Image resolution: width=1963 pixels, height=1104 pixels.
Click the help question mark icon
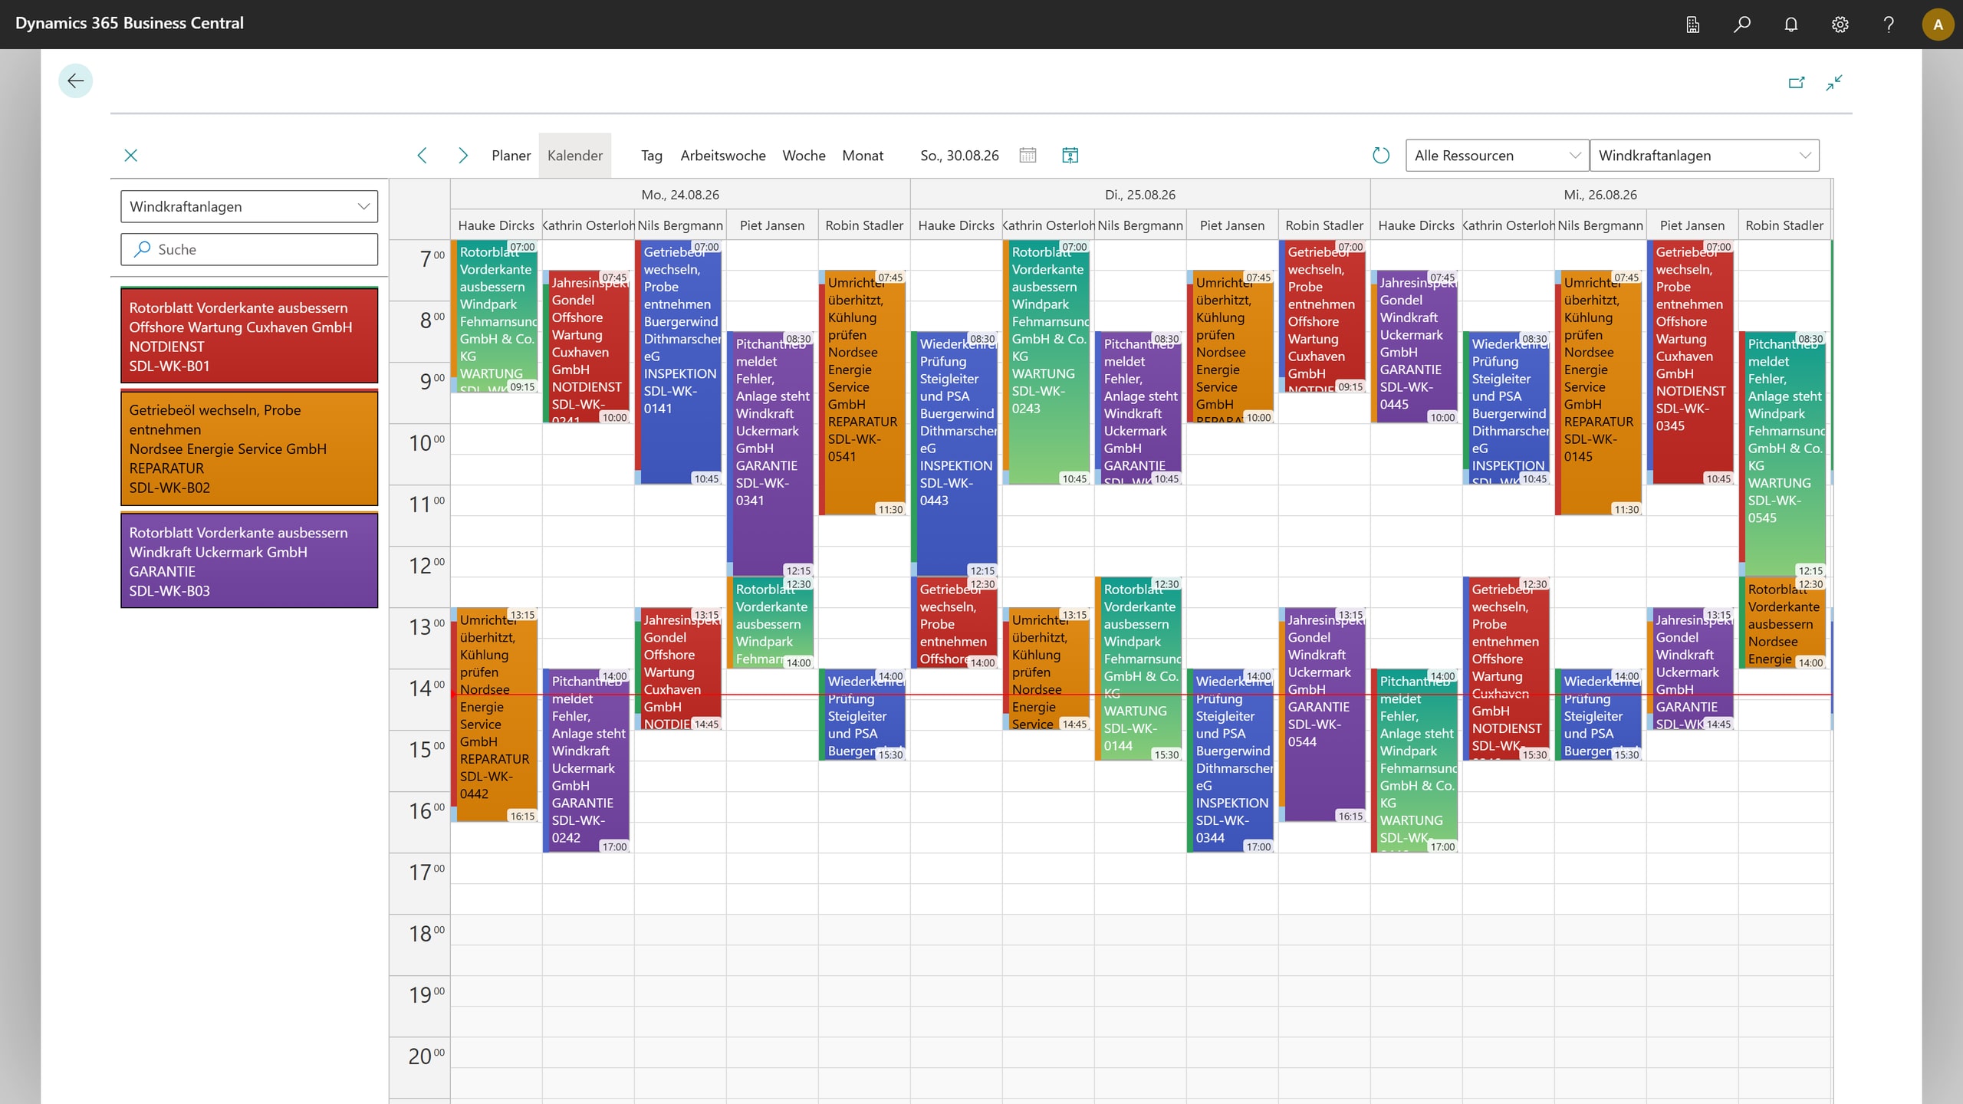pyautogui.click(x=1889, y=25)
